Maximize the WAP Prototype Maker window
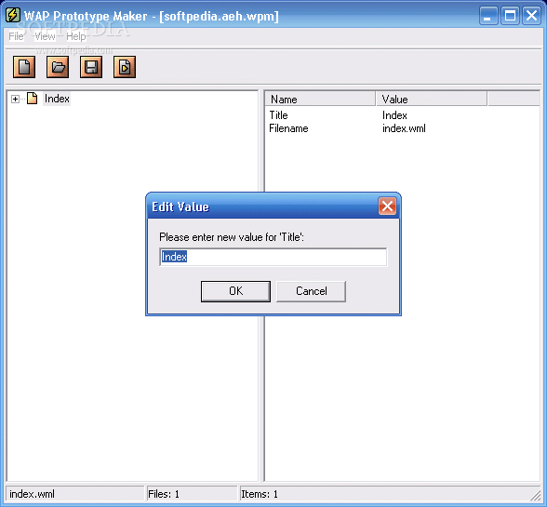The width and height of the screenshot is (547, 507). (x=510, y=16)
